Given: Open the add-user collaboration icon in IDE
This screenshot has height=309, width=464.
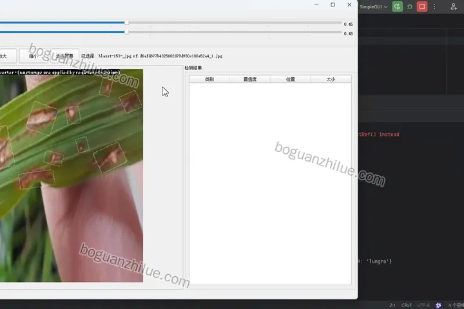Looking at the screenshot, I should pyautogui.click(x=454, y=6).
